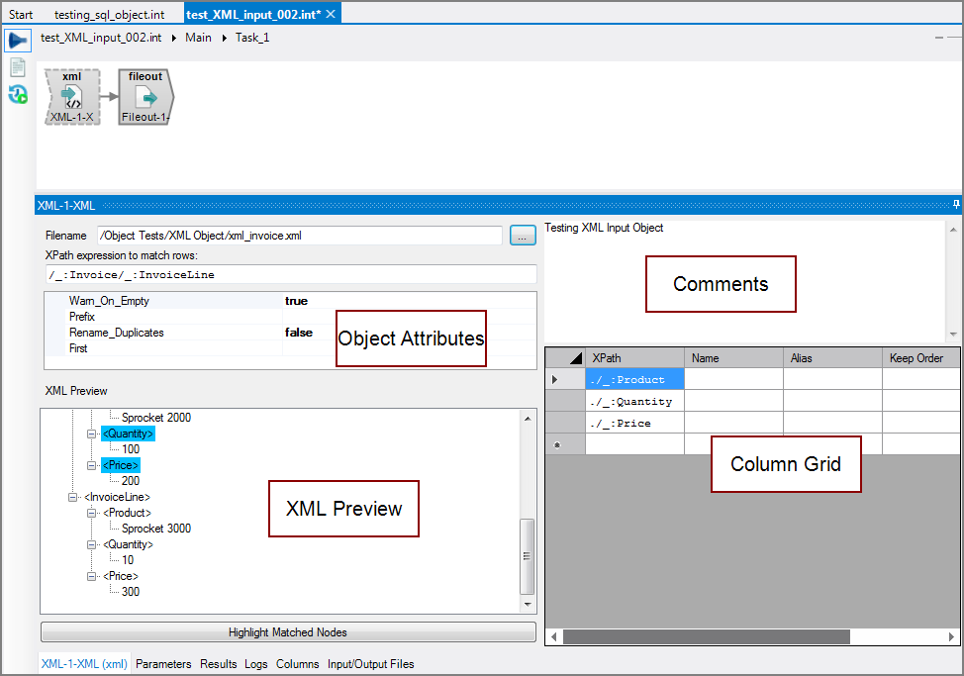Click the Highlight Matched Nodes button
The width and height of the screenshot is (964, 676).
tap(288, 632)
